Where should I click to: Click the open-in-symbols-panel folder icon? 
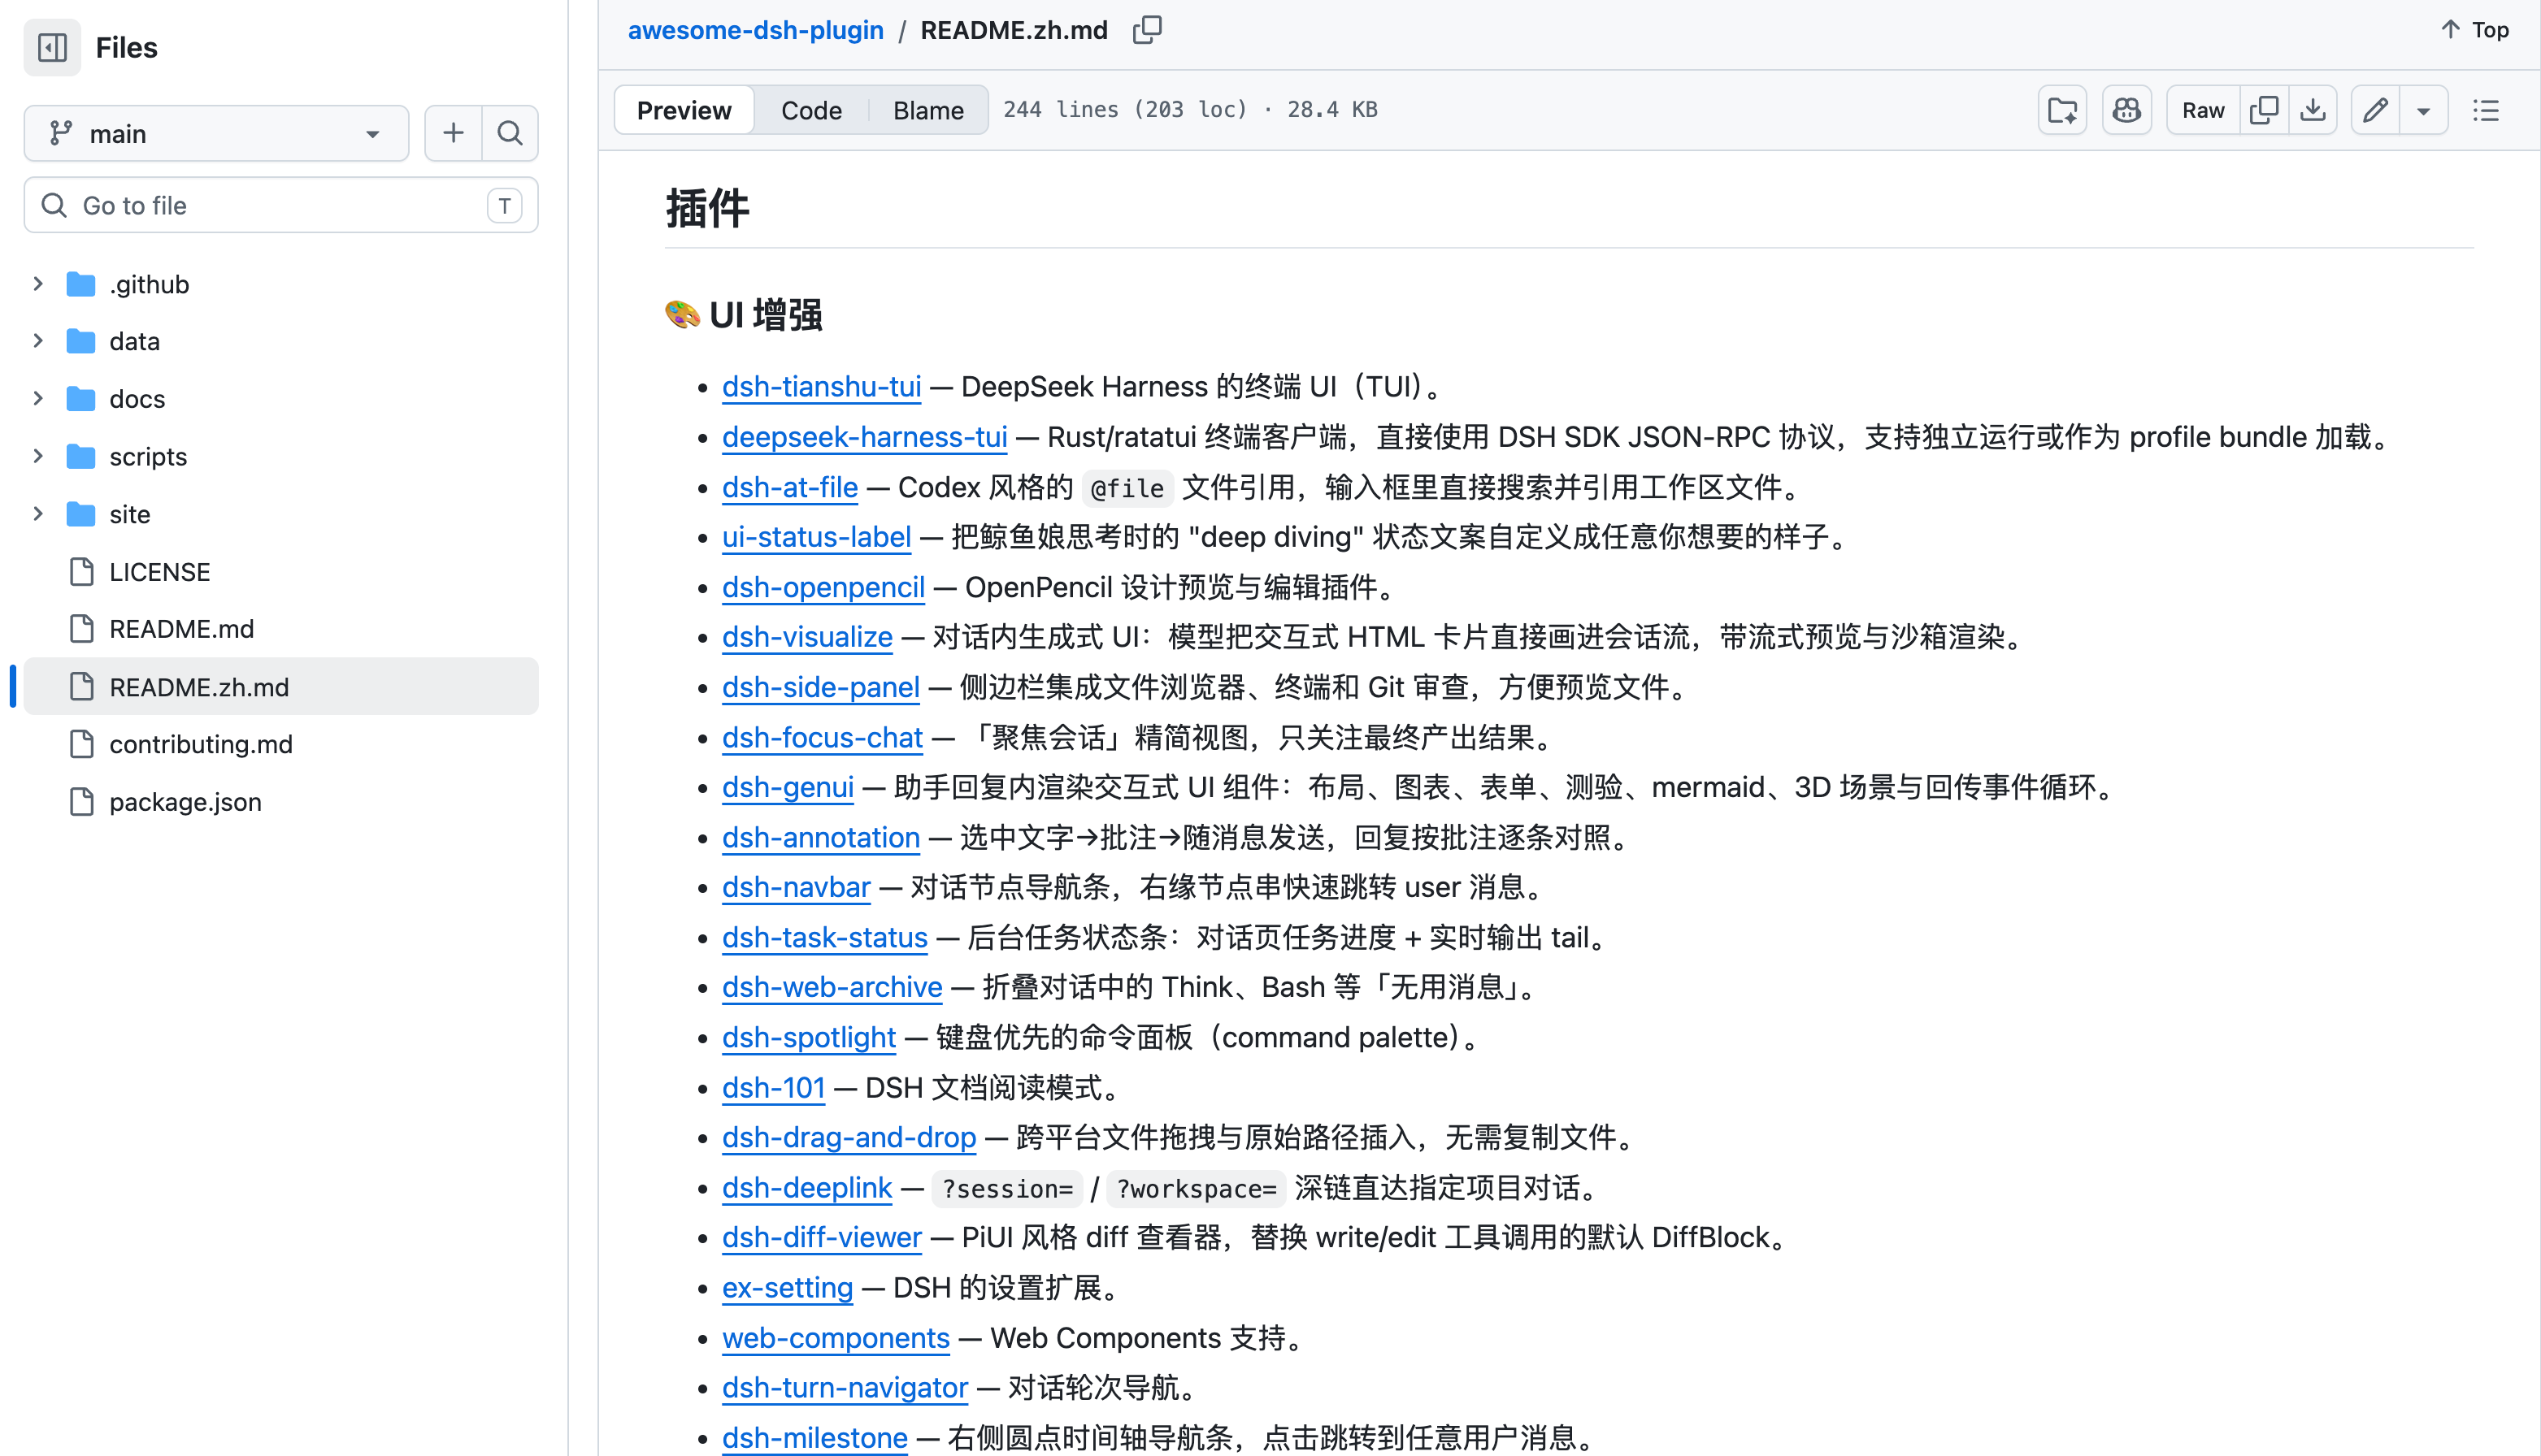click(x=2063, y=110)
